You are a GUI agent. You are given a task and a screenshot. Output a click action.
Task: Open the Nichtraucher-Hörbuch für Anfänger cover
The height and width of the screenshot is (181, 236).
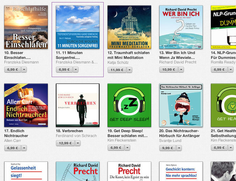point(181,105)
